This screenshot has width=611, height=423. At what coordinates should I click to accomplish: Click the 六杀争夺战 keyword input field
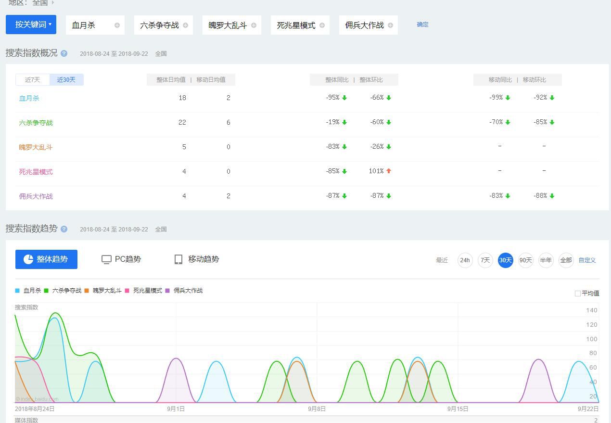click(164, 25)
